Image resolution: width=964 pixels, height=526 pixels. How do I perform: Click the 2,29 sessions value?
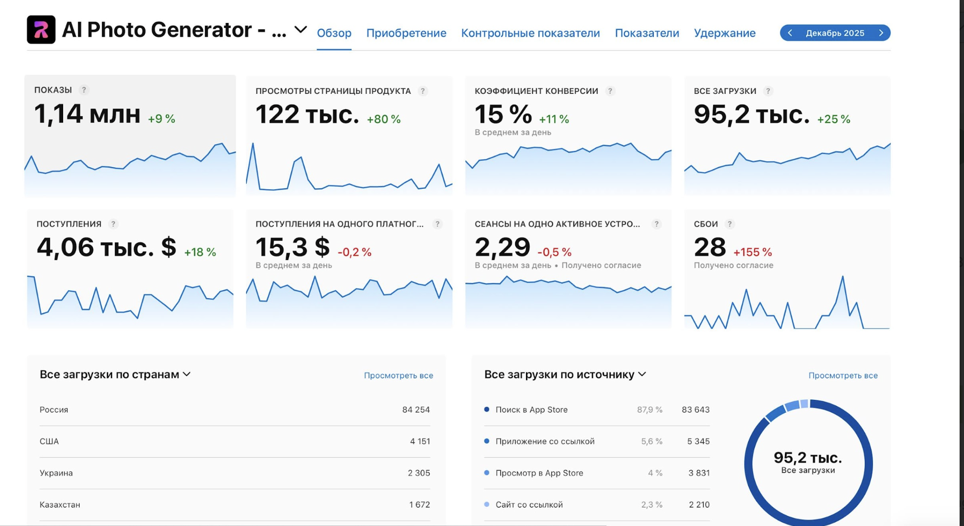tap(503, 247)
